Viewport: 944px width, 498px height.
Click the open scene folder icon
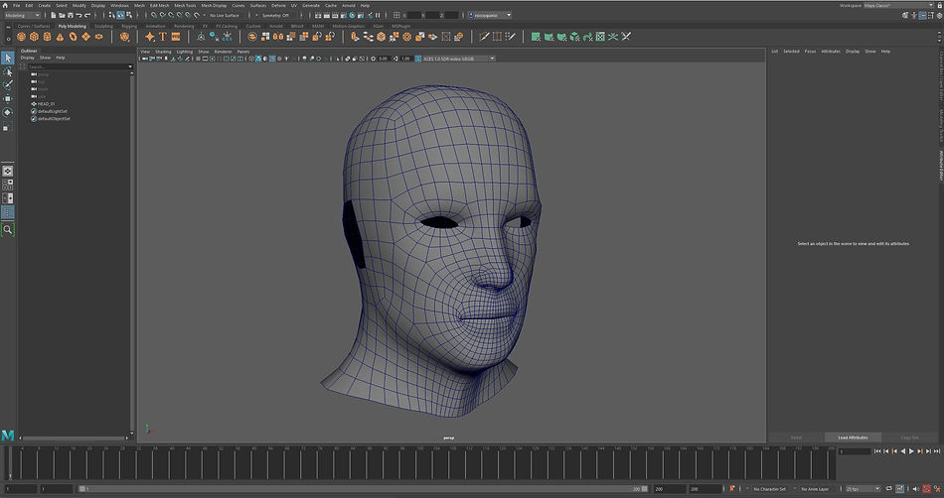[62, 15]
